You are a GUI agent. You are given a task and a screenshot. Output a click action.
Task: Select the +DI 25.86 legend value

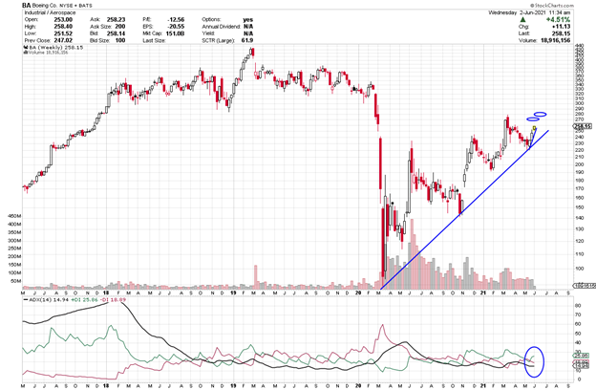(x=84, y=300)
